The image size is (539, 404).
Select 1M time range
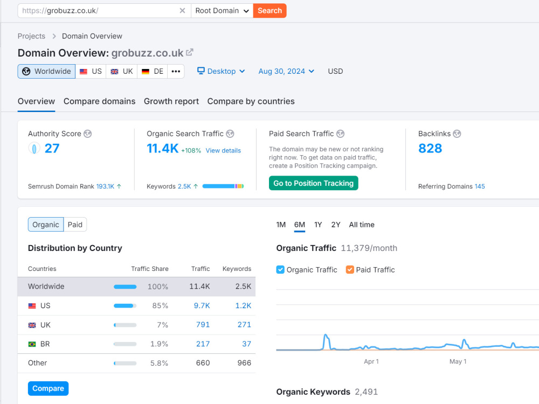[281, 225]
